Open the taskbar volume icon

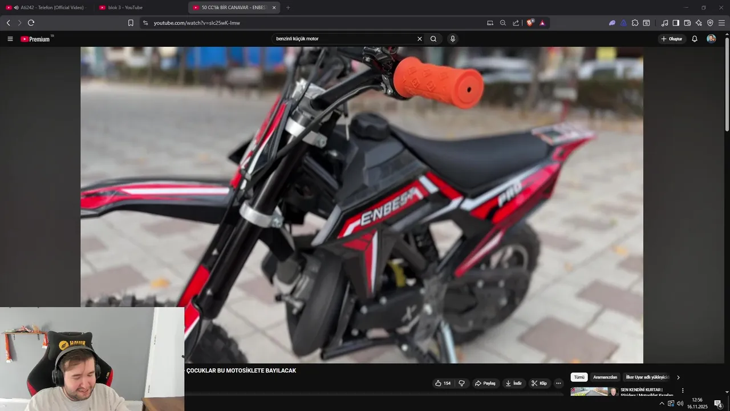pyautogui.click(x=680, y=404)
